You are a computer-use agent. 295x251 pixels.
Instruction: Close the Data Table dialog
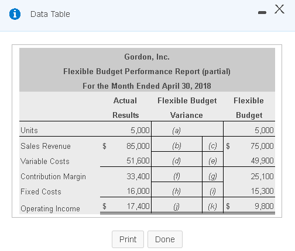tap(279, 9)
